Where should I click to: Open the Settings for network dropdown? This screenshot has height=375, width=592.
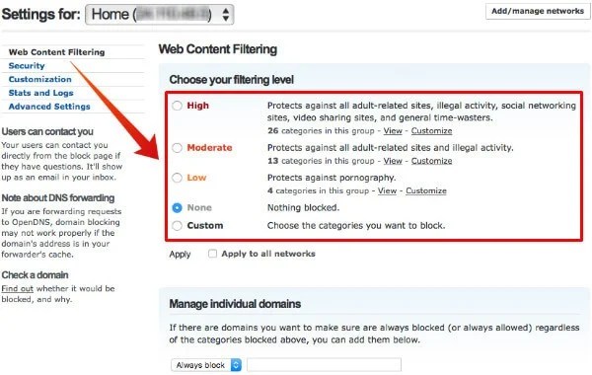pos(159,15)
